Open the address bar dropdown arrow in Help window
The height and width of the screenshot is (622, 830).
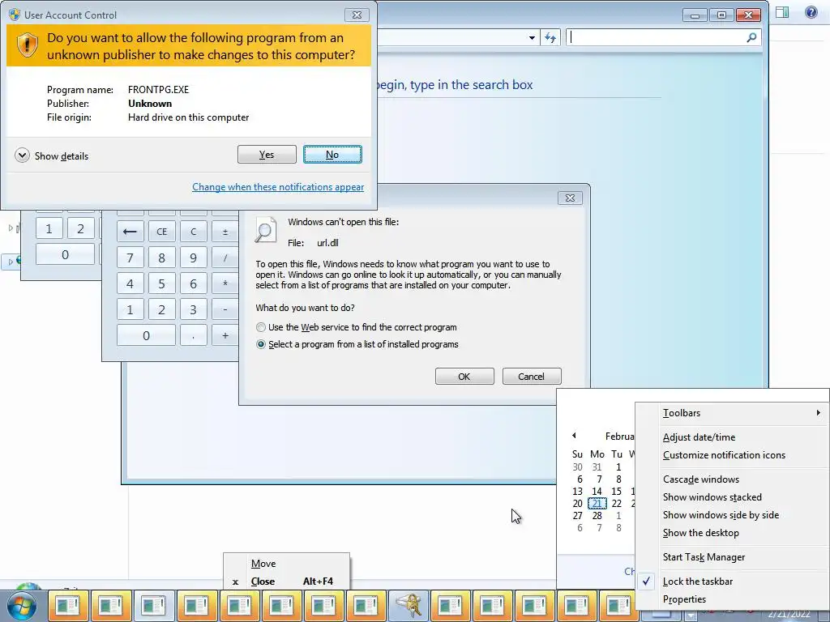click(x=532, y=37)
